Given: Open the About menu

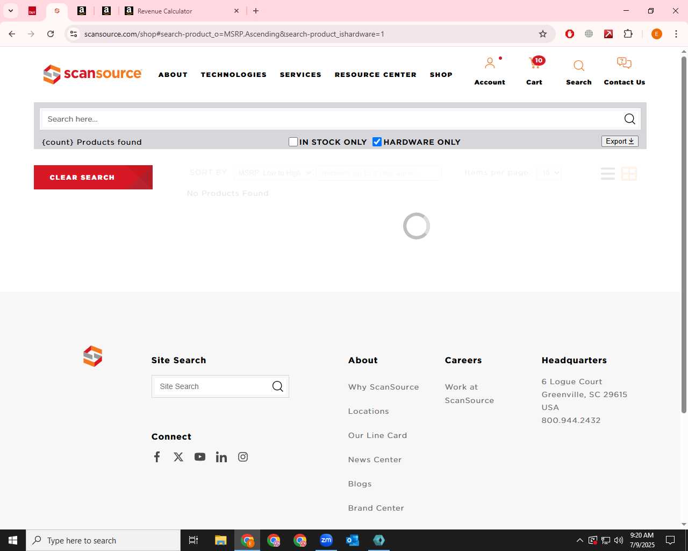Looking at the screenshot, I should [x=173, y=75].
